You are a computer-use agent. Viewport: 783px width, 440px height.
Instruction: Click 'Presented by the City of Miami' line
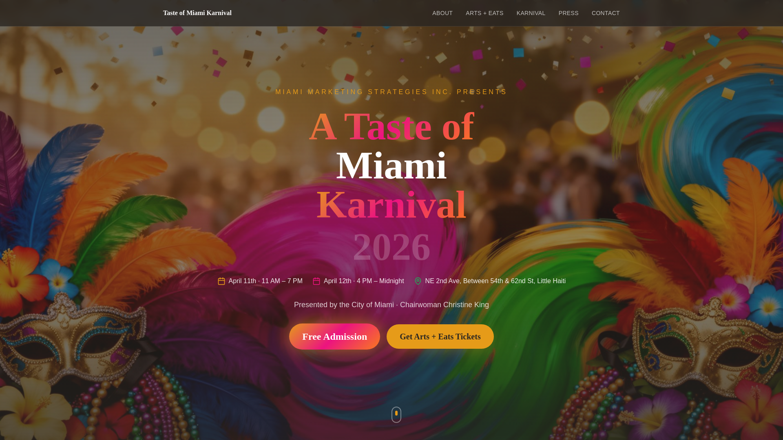point(391,305)
